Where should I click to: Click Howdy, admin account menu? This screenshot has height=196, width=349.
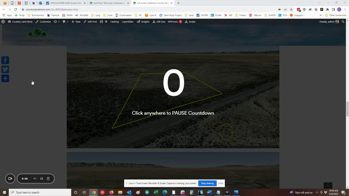pos(329,22)
